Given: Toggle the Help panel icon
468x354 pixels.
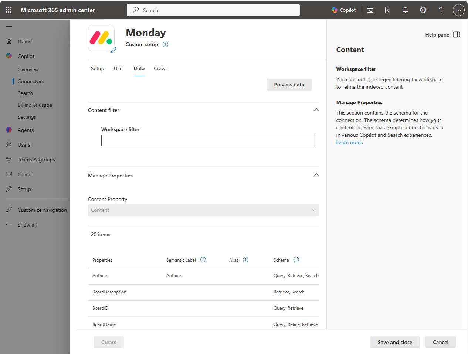Looking at the screenshot, I should coord(457,35).
